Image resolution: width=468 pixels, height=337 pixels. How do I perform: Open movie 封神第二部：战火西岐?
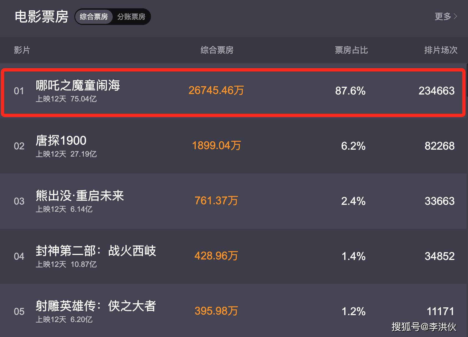[x=96, y=251]
